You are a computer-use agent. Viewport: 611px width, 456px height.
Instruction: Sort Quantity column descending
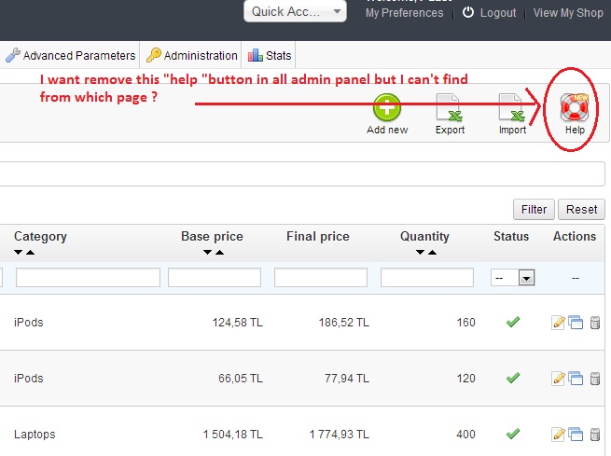(x=420, y=253)
